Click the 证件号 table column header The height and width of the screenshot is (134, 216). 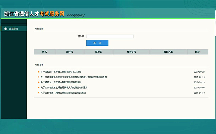[x=70, y=52]
